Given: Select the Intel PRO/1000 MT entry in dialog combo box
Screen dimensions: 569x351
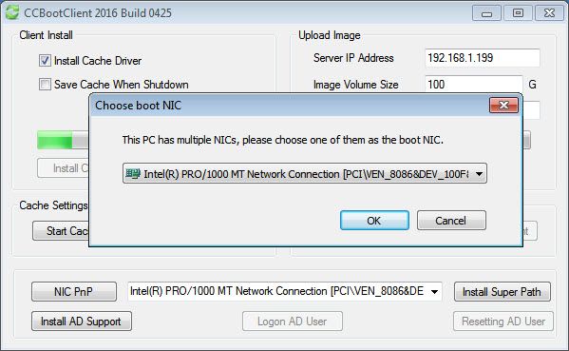Looking at the screenshot, I should 305,174.
